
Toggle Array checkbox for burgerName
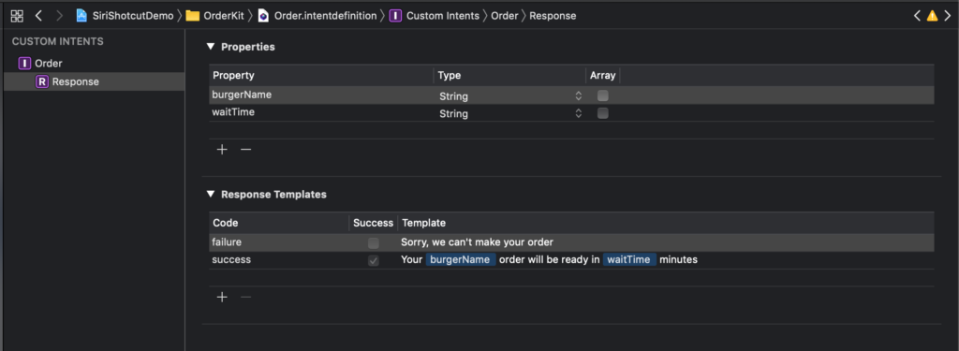pos(603,95)
